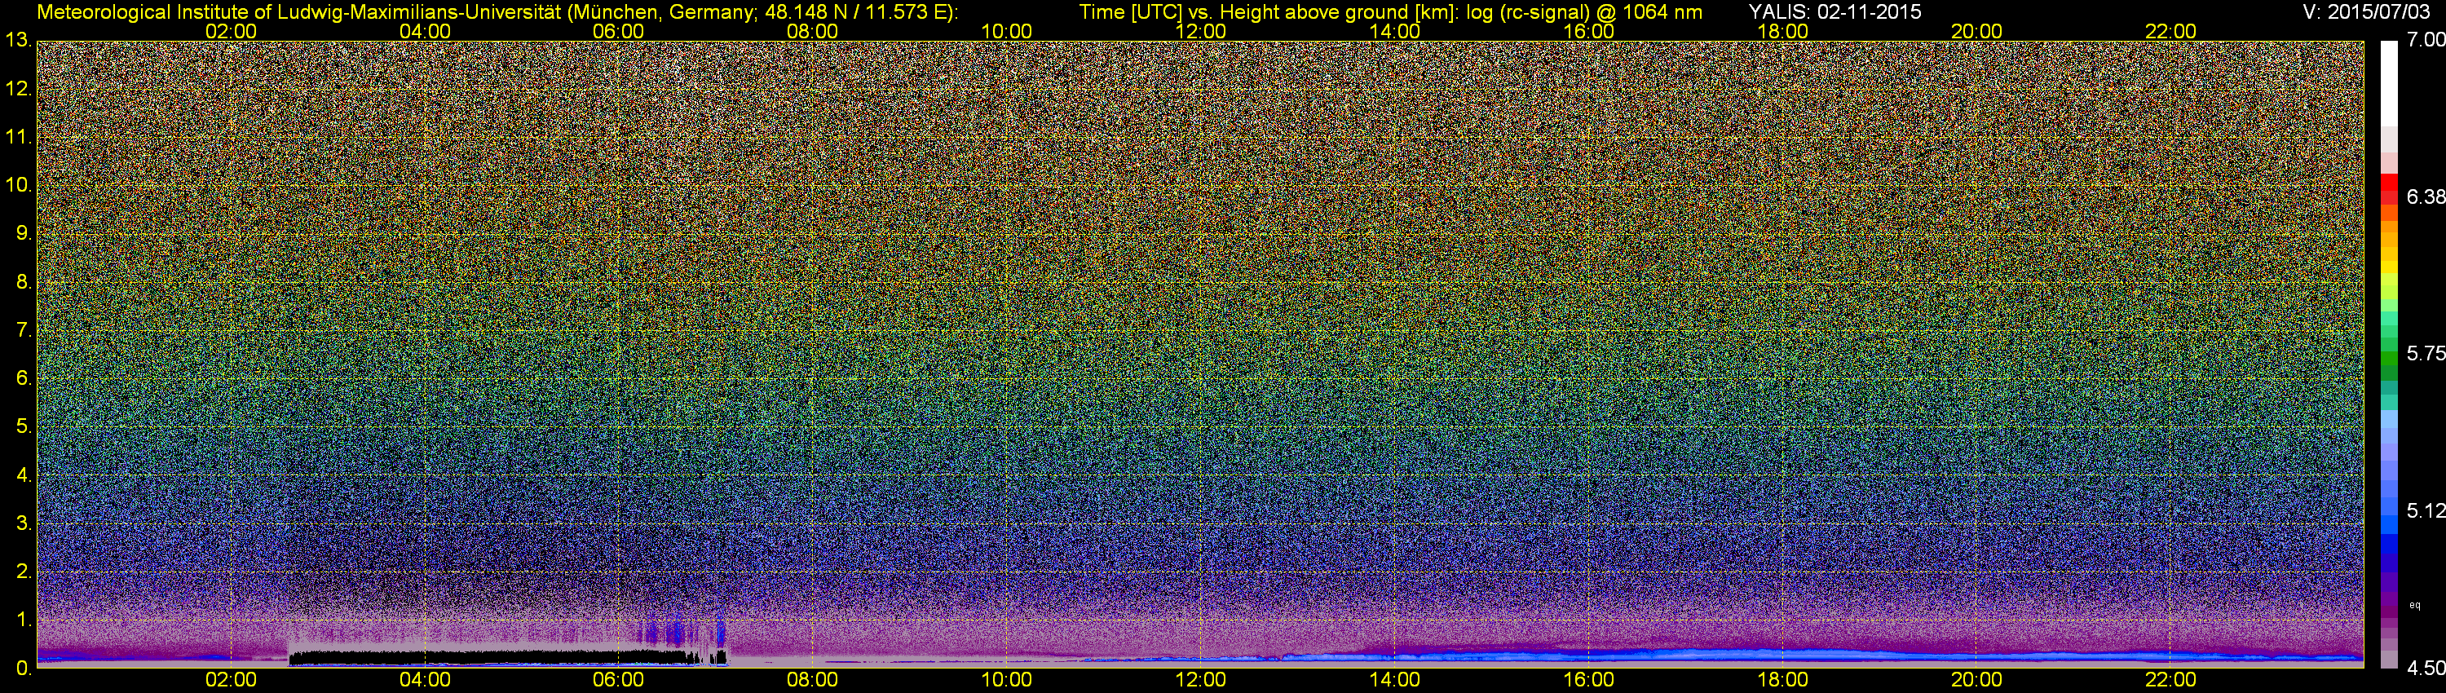Viewport: 2446px width, 693px height.
Task: Click the red band of the color bar
Action: click(2389, 190)
